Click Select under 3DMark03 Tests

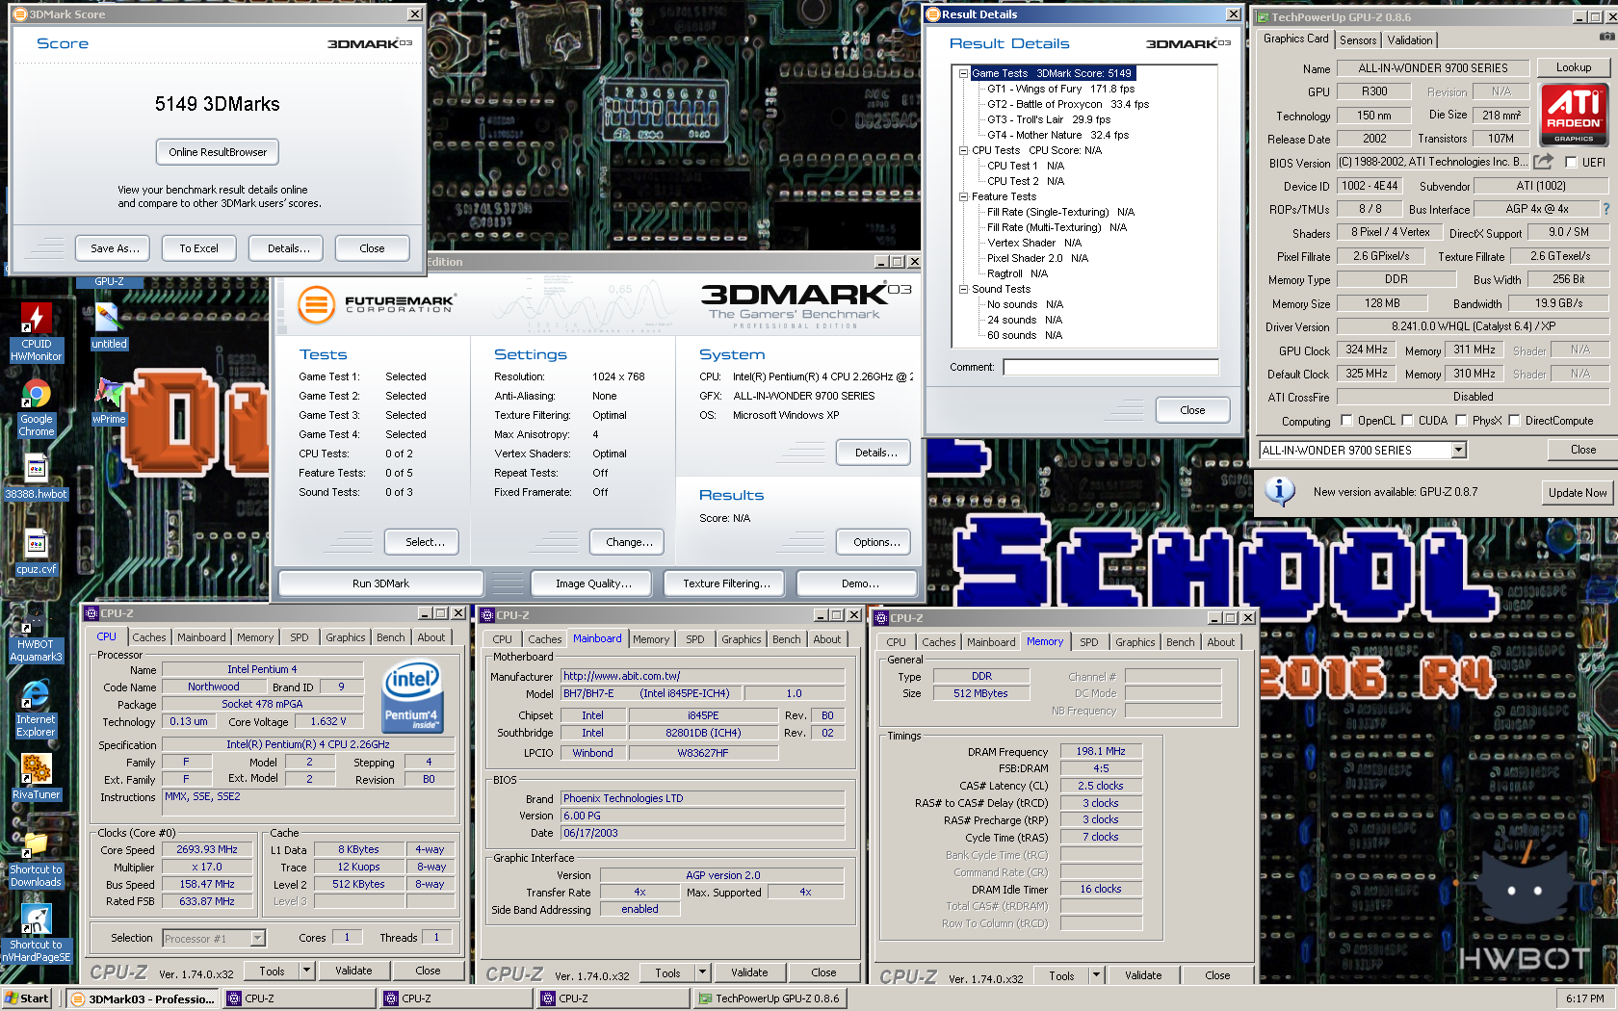424,542
